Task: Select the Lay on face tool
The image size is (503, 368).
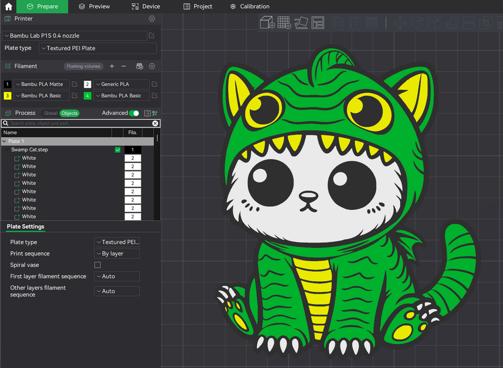Action: (451, 23)
